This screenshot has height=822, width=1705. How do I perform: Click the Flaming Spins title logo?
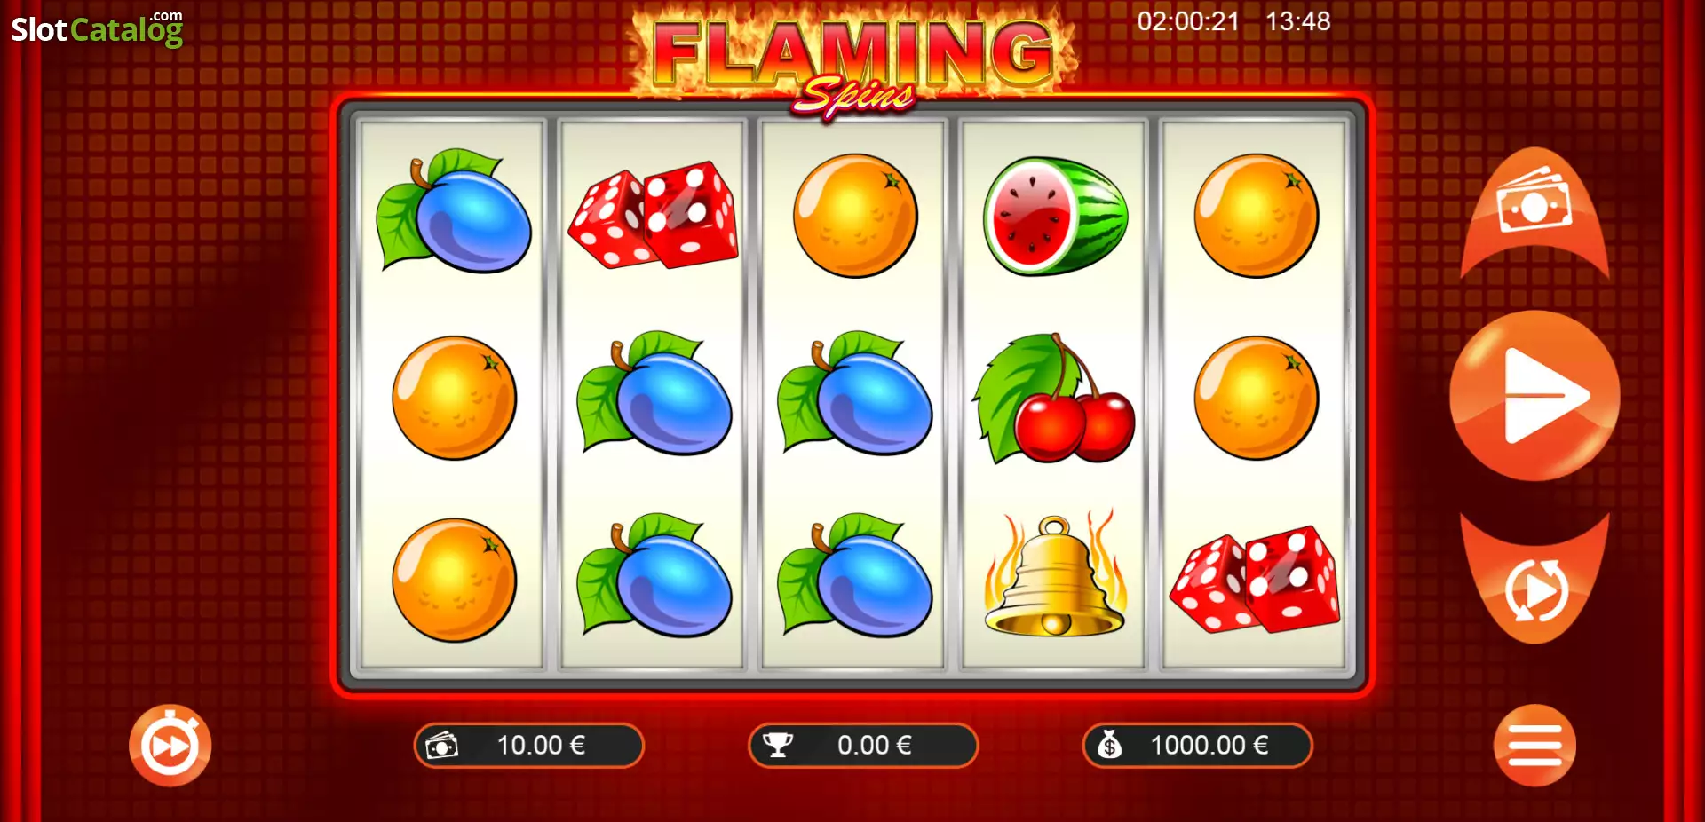(853, 64)
